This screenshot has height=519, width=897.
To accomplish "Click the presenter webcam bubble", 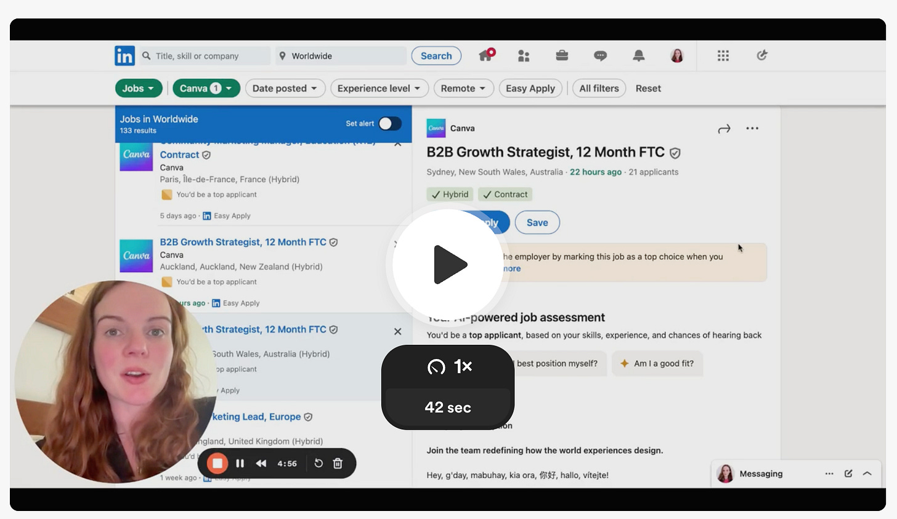I will pos(115,382).
